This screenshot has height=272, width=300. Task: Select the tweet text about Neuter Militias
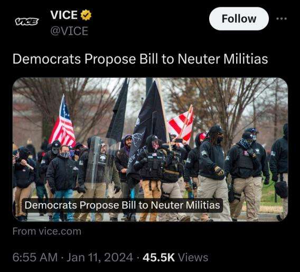coord(140,59)
